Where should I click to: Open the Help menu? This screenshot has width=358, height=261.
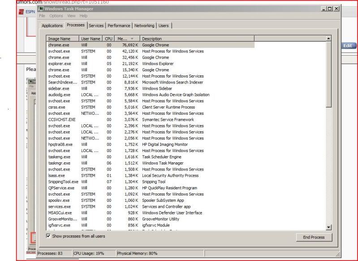84,16
